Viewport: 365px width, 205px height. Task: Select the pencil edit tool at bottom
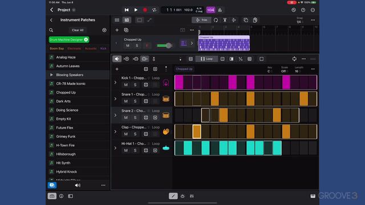click(173, 196)
